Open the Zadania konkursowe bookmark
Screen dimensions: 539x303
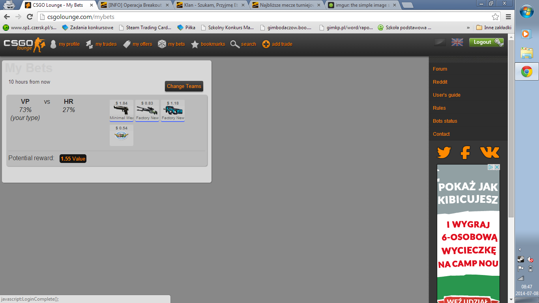pyautogui.click(x=88, y=28)
